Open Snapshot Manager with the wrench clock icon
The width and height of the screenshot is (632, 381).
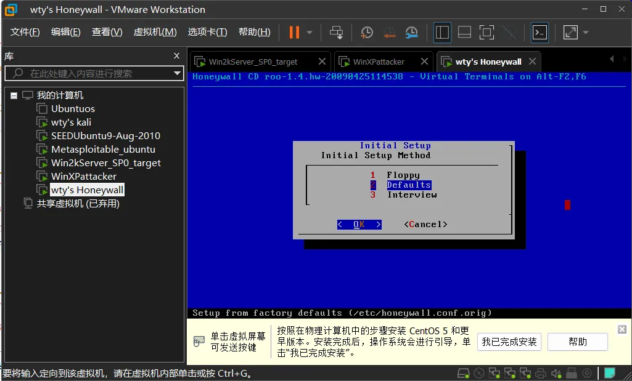pos(411,32)
